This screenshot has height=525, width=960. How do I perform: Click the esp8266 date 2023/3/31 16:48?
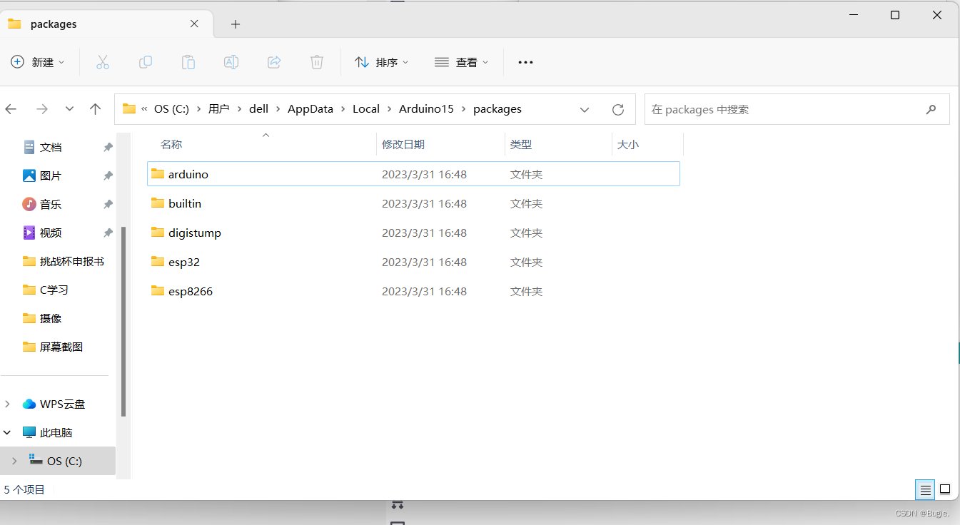(424, 291)
